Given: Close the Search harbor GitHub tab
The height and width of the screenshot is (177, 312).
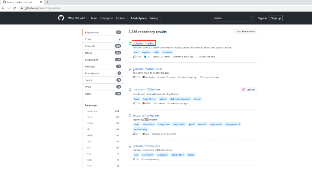Looking at the screenshot, I should point(41,2).
